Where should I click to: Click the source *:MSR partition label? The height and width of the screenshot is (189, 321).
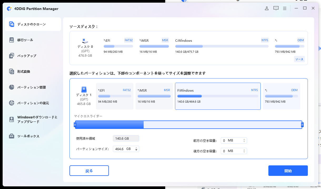pos(144,40)
